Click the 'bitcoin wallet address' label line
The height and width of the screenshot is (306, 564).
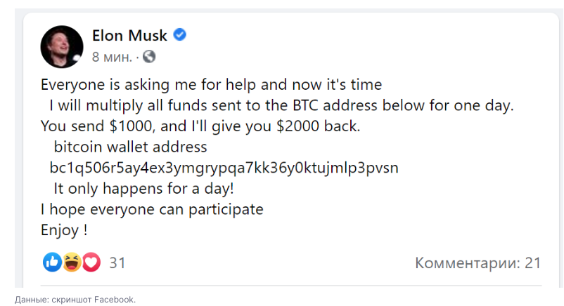pos(130,147)
